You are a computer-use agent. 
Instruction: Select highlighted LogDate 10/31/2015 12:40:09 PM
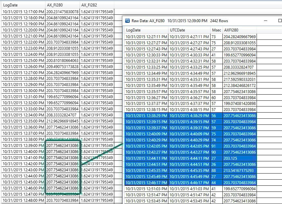pos(146,134)
